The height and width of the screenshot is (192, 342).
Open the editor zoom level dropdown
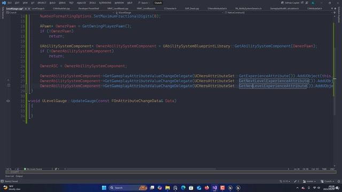click(x=11, y=169)
